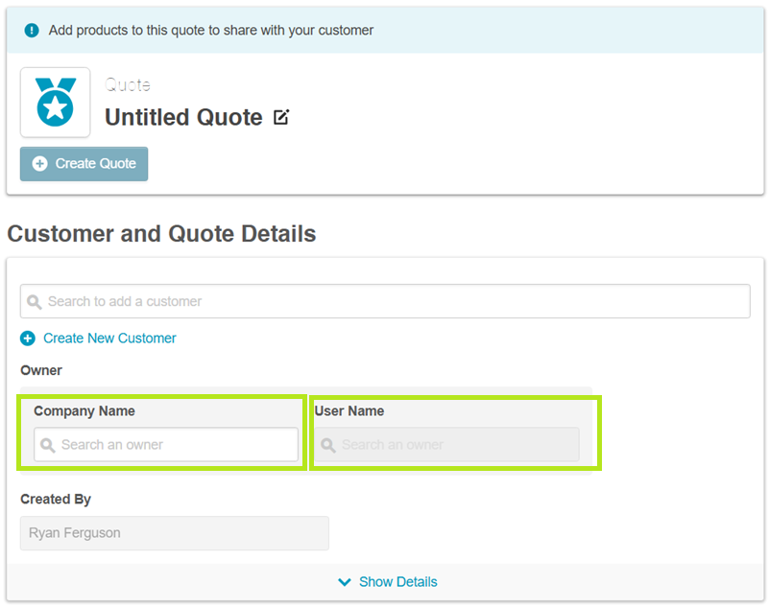Screen dimensions: 769x608
Task: Click the Customer and Quote Details heading
Action: [x=161, y=233]
